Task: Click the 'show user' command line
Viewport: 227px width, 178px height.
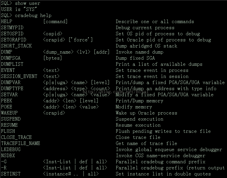Action: point(27,3)
